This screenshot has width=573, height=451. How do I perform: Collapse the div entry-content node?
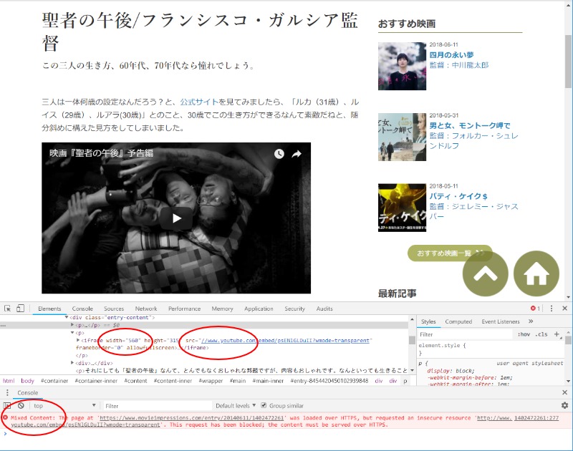click(x=67, y=317)
